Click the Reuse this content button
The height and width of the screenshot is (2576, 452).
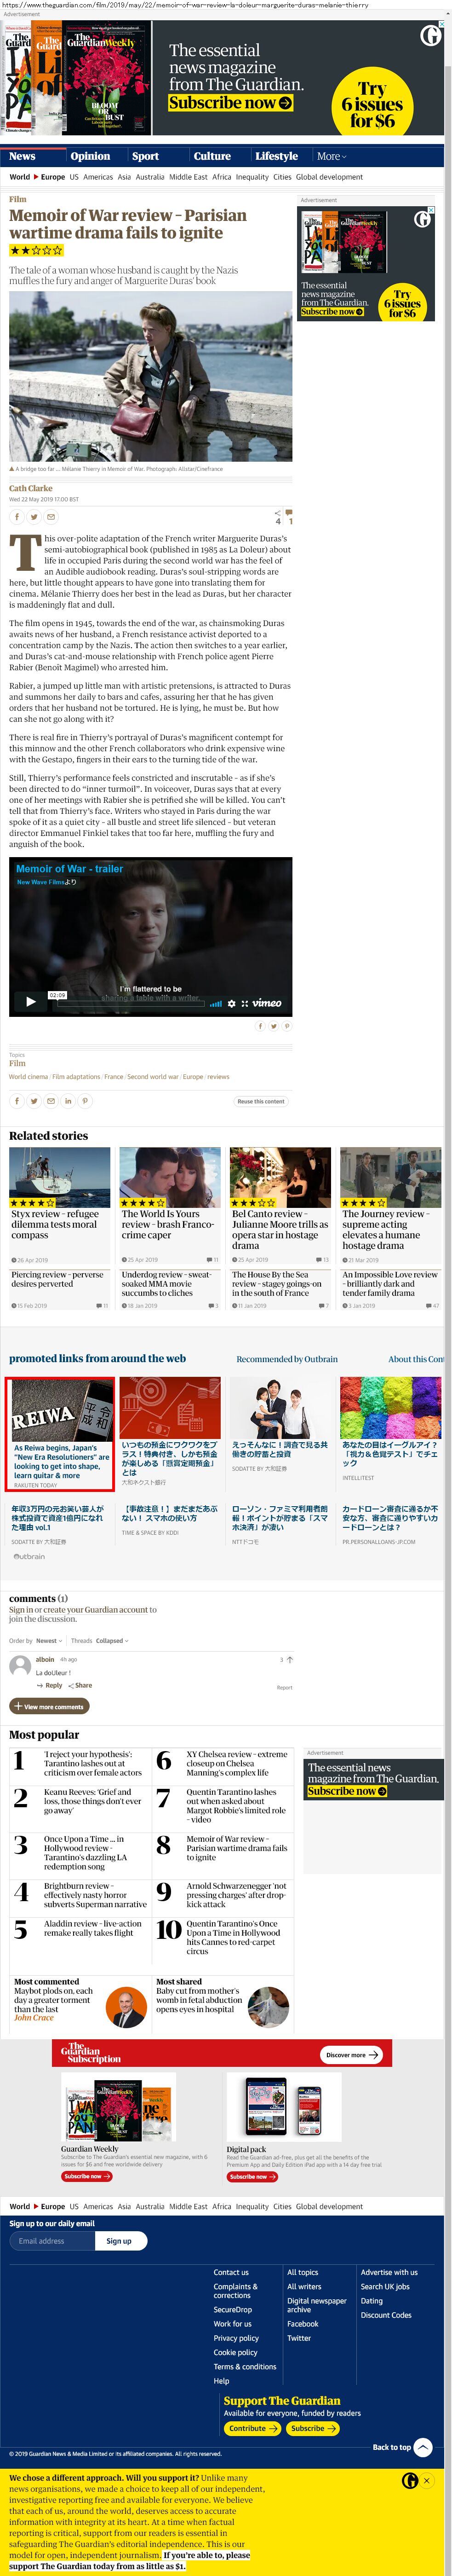coord(260,1101)
